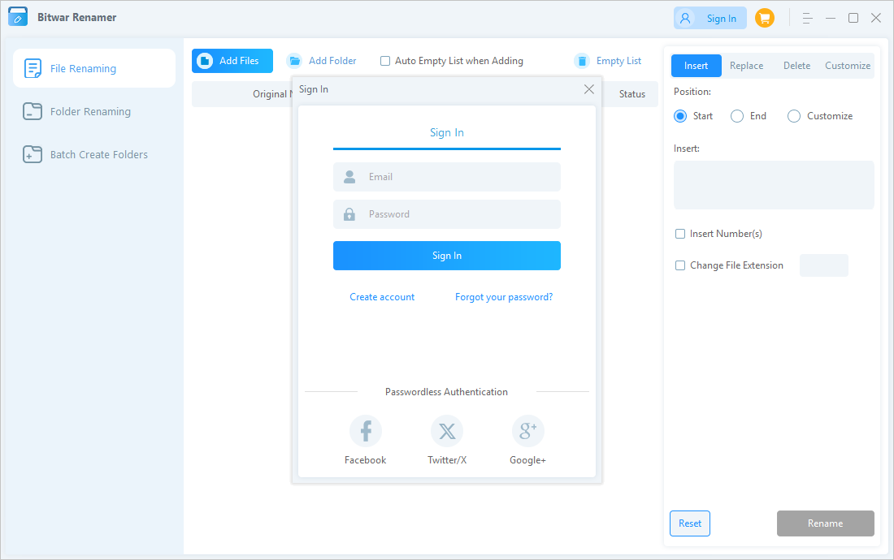Image resolution: width=894 pixels, height=560 pixels.
Task: Sign in with the Google+ icon
Action: (x=528, y=431)
